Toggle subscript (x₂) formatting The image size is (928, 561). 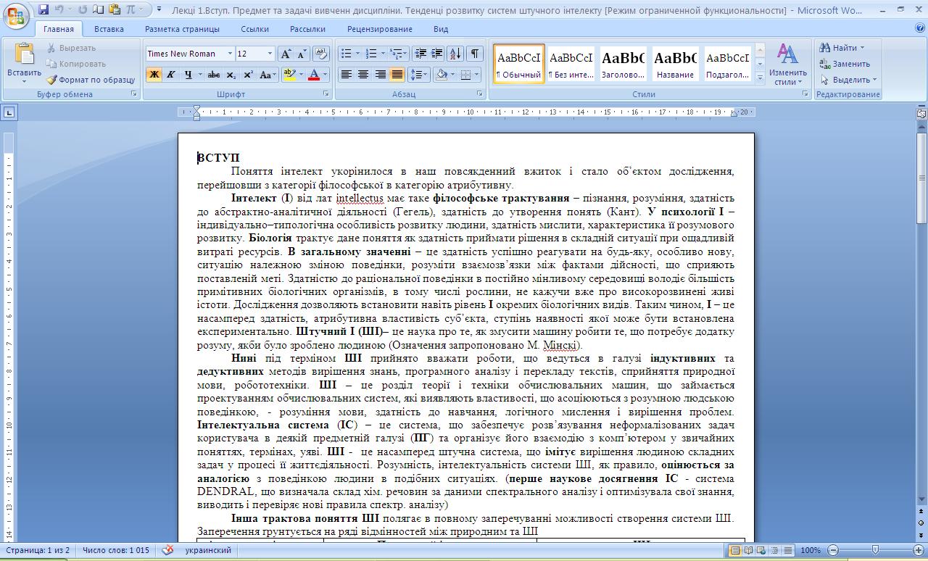tap(231, 75)
